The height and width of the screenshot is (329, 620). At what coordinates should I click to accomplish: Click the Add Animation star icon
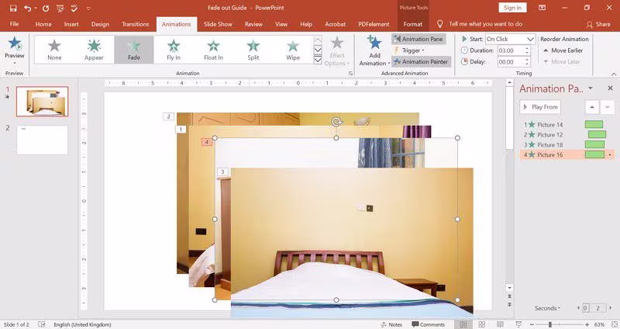[x=374, y=43]
